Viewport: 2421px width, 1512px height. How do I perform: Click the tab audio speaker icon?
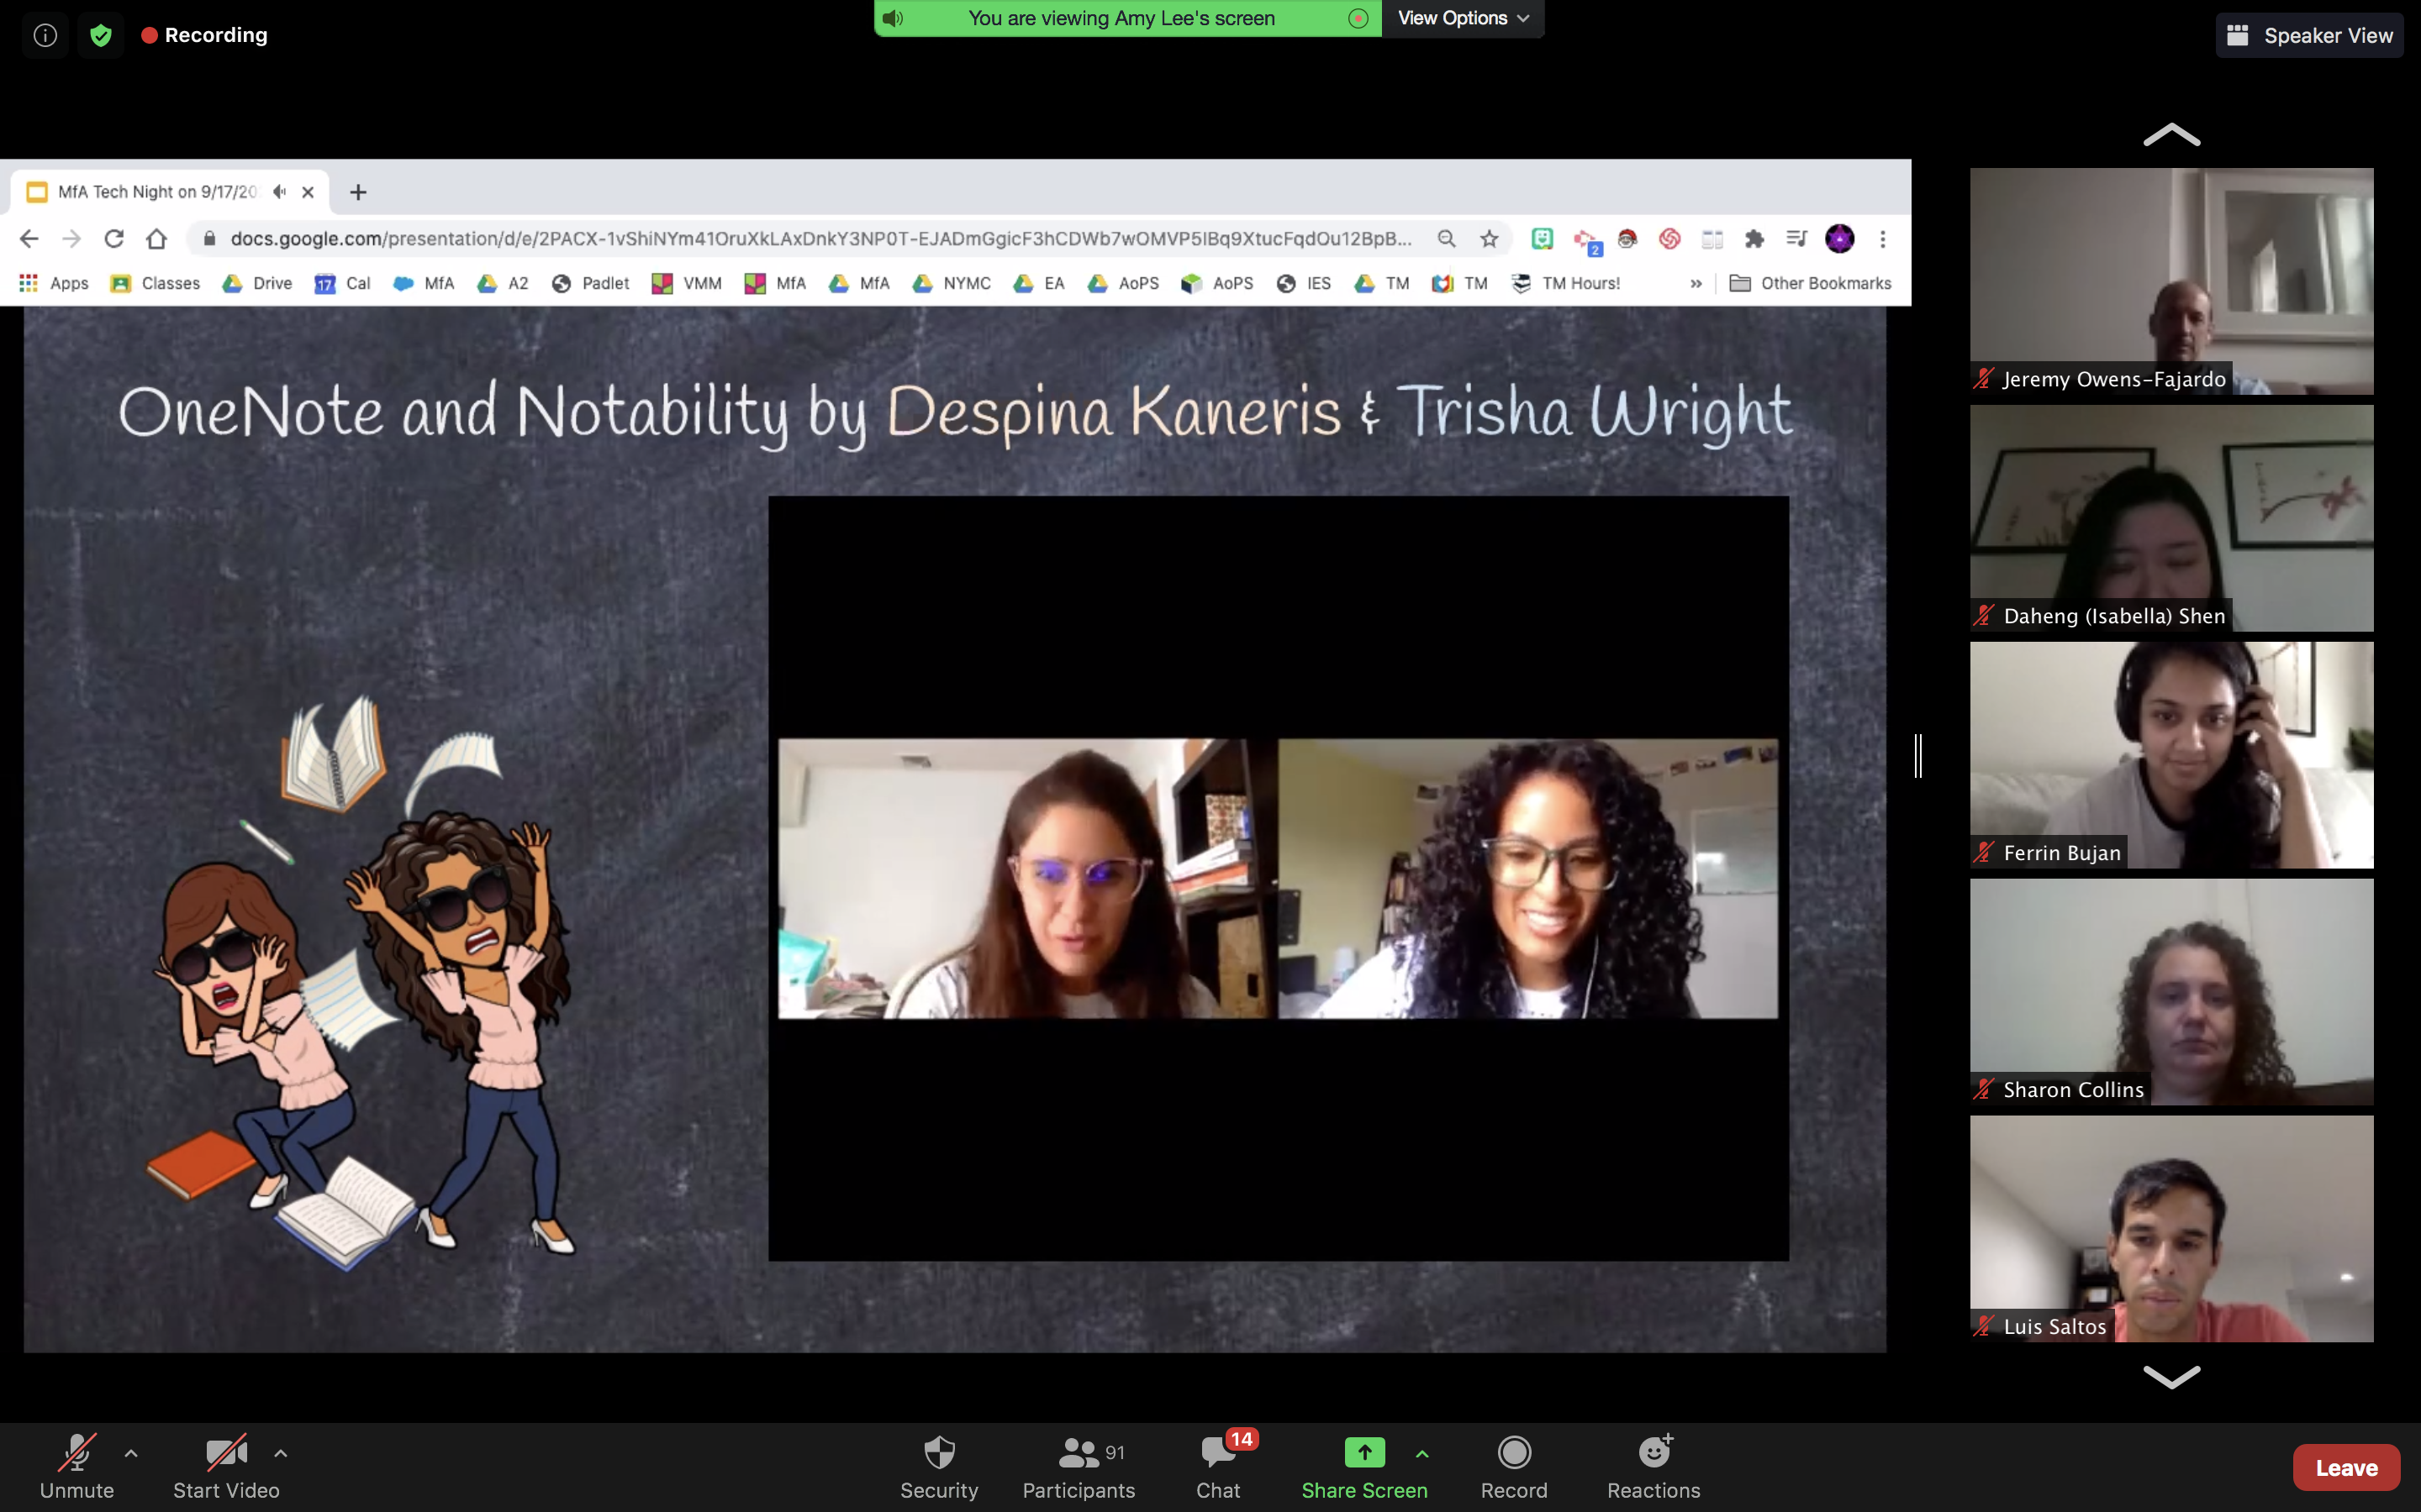point(279,191)
